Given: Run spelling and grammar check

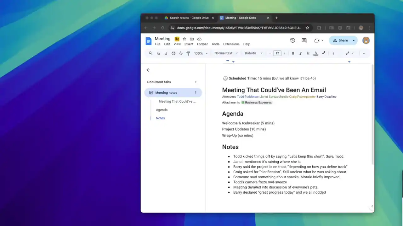Looking at the screenshot, I should click(x=181, y=53).
